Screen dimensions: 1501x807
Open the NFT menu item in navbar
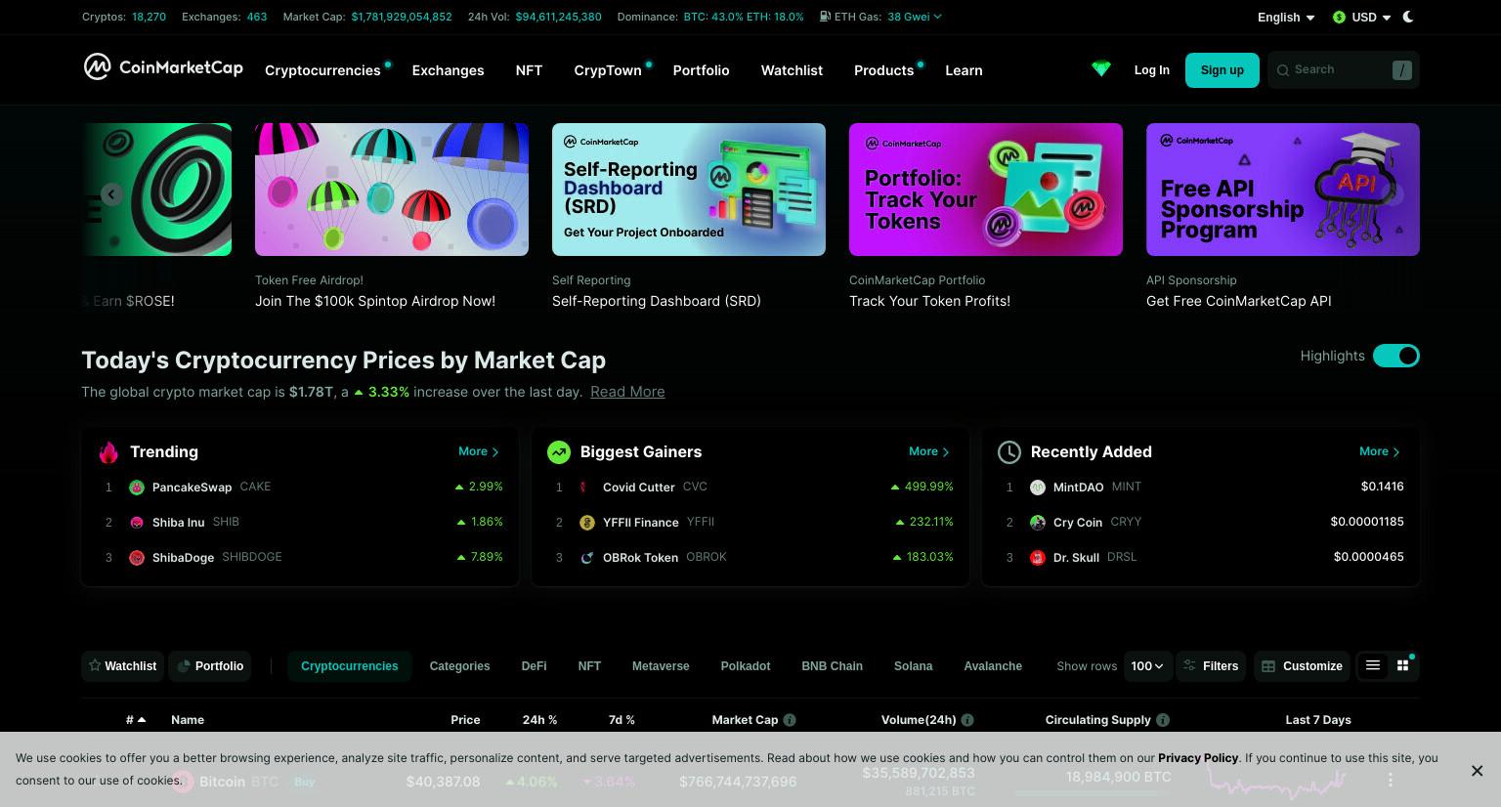pos(529,70)
